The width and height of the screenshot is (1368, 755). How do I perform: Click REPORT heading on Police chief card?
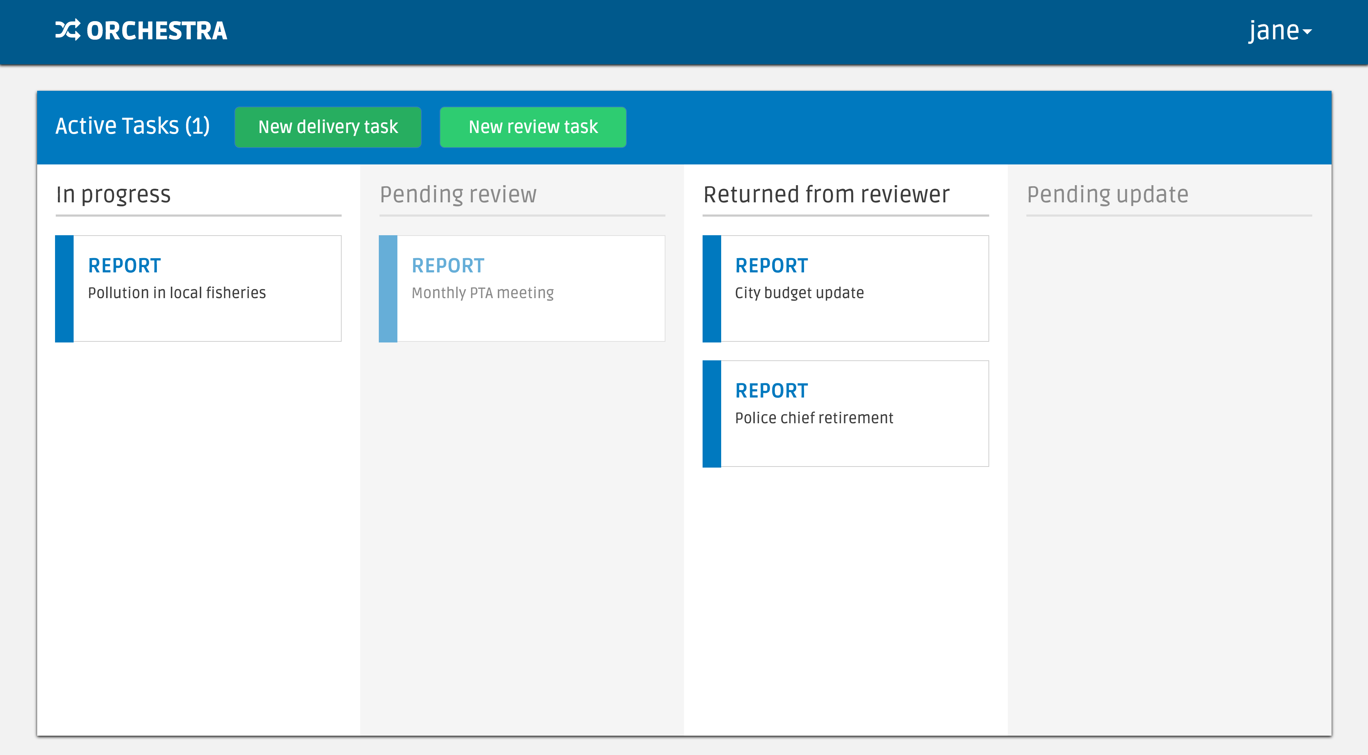click(771, 390)
